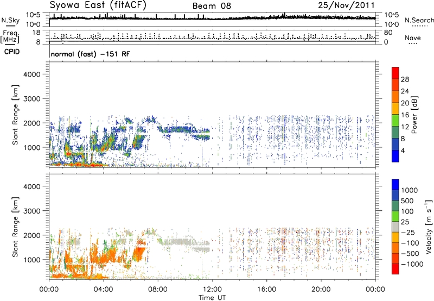Click the green segment of the power color bar
This screenshot has width=434, height=301.
tap(395, 121)
